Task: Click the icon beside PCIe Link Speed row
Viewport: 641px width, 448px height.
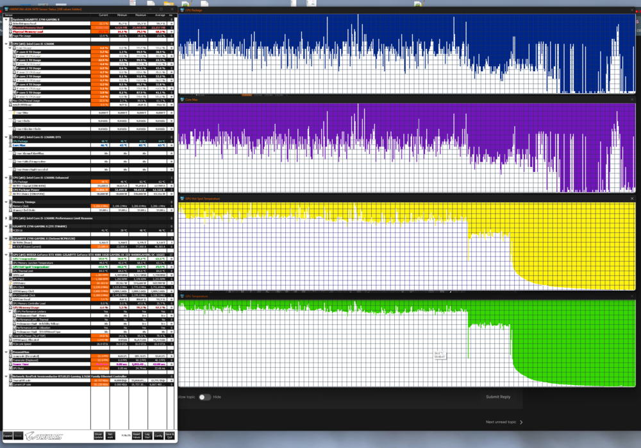Action: coord(11,344)
